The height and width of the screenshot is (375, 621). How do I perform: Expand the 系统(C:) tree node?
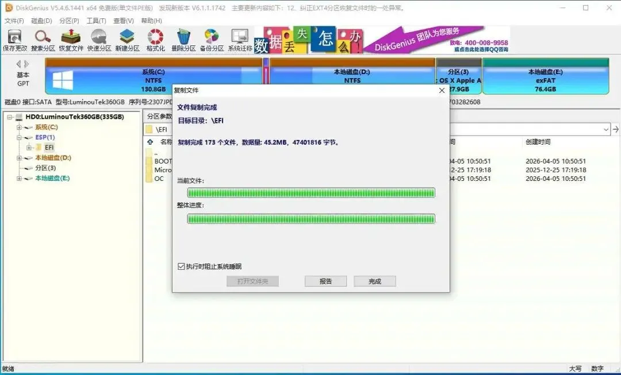tap(19, 127)
